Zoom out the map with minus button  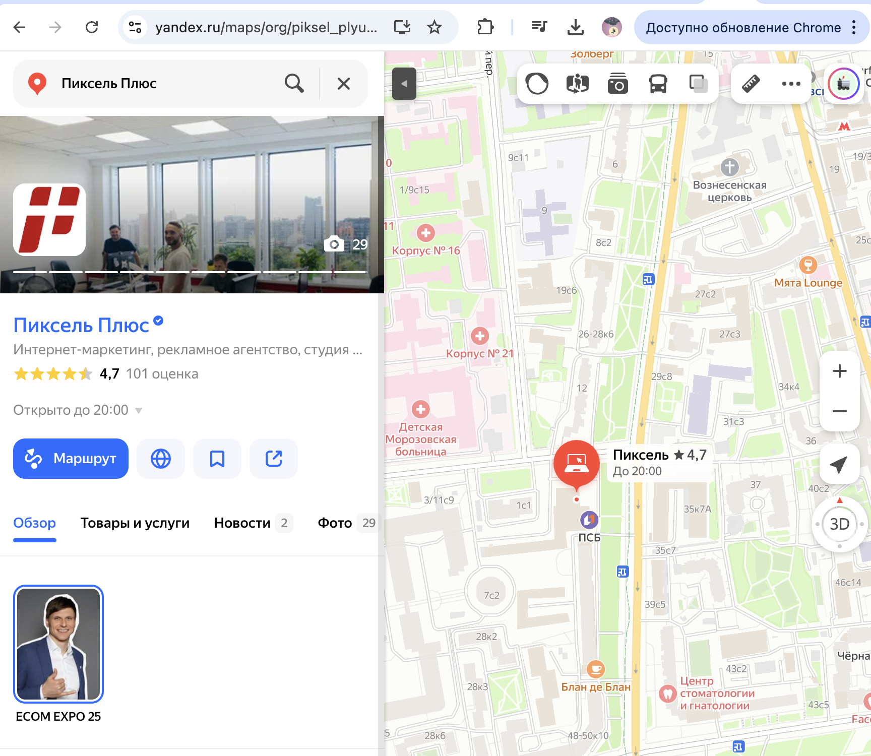coord(840,411)
